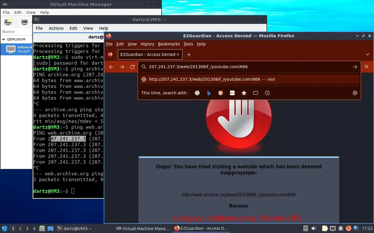This screenshot has width=374, height=233.
Task: Collapse the QEMU/KVM connection row
Action: tap(4, 39)
